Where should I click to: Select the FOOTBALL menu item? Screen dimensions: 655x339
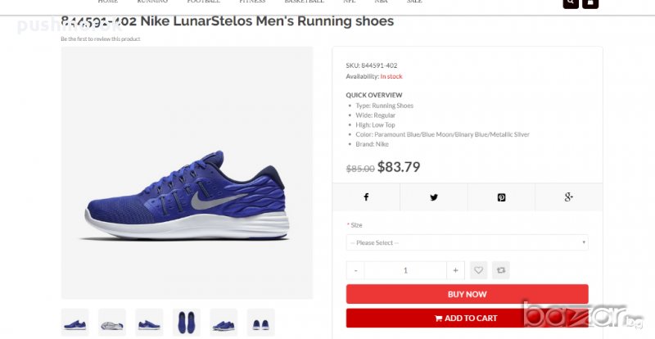pyautogui.click(x=203, y=2)
